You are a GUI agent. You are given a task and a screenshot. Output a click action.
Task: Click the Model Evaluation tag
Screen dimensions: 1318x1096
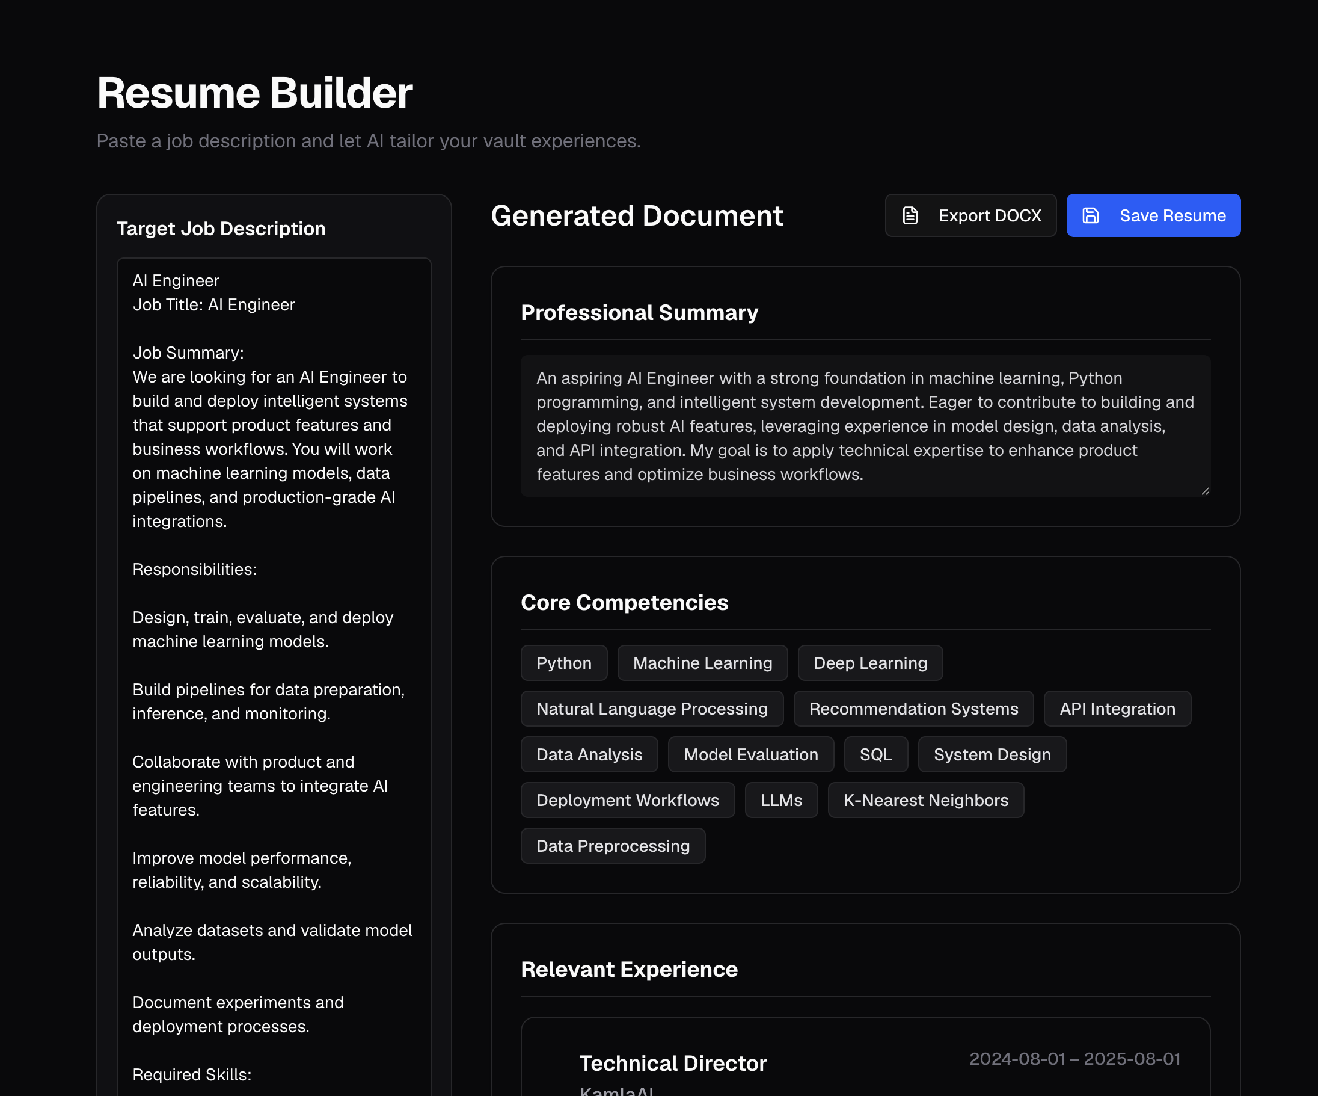pyautogui.click(x=750, y=754)
